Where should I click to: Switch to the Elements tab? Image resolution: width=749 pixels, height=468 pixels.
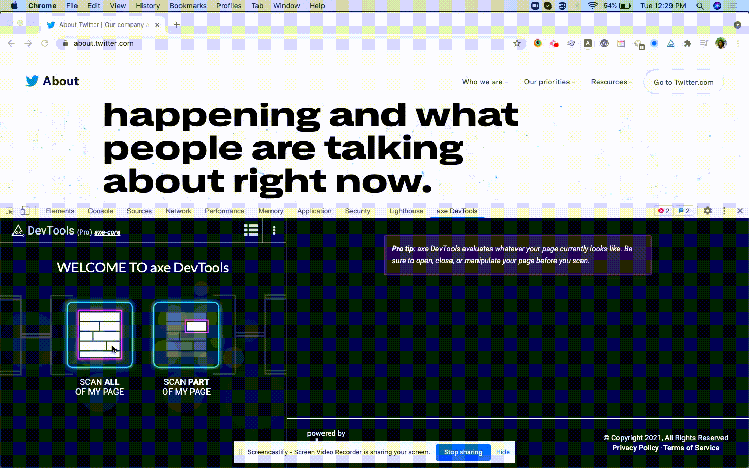coord(60,211)
